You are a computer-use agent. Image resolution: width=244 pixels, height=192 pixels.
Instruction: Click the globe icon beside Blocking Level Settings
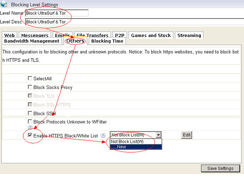coord(4,4)
